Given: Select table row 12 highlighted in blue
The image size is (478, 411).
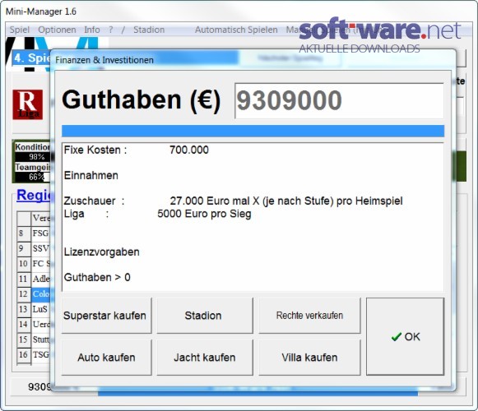Looking at the screenshot, I should tap(33, 294).
